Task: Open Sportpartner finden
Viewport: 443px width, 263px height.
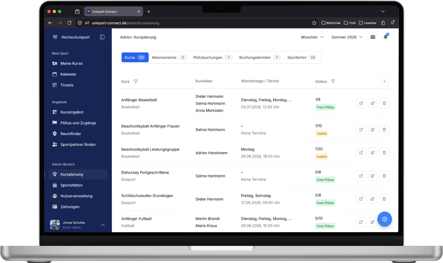Action: [78, 144]
